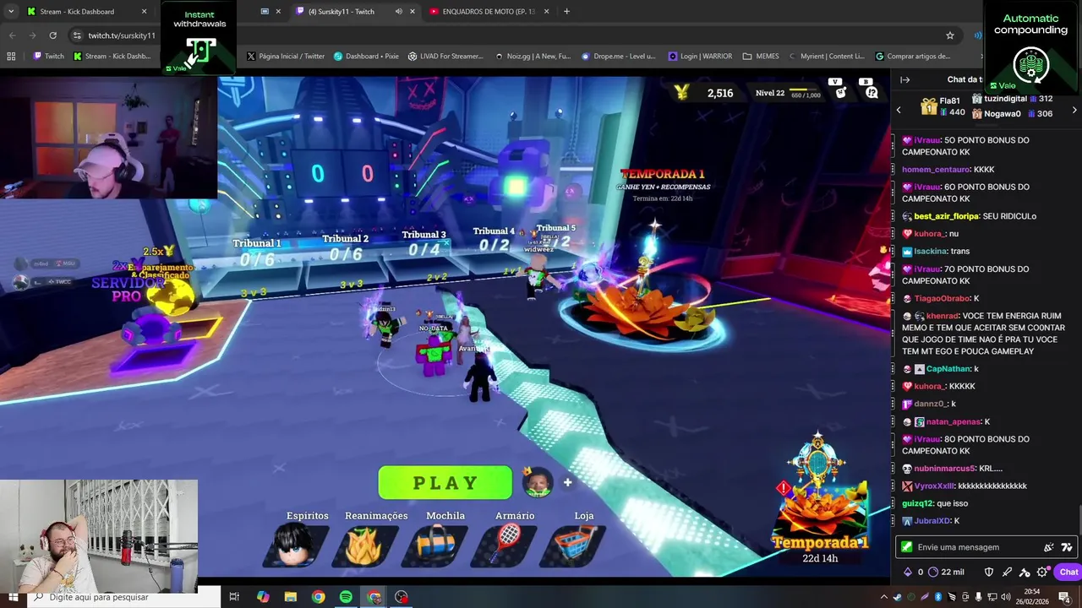This screenshot has width=1082, height=608.
Task: Mute the Surskity11 Twitch tab audio icon
Action: (398, 11)
